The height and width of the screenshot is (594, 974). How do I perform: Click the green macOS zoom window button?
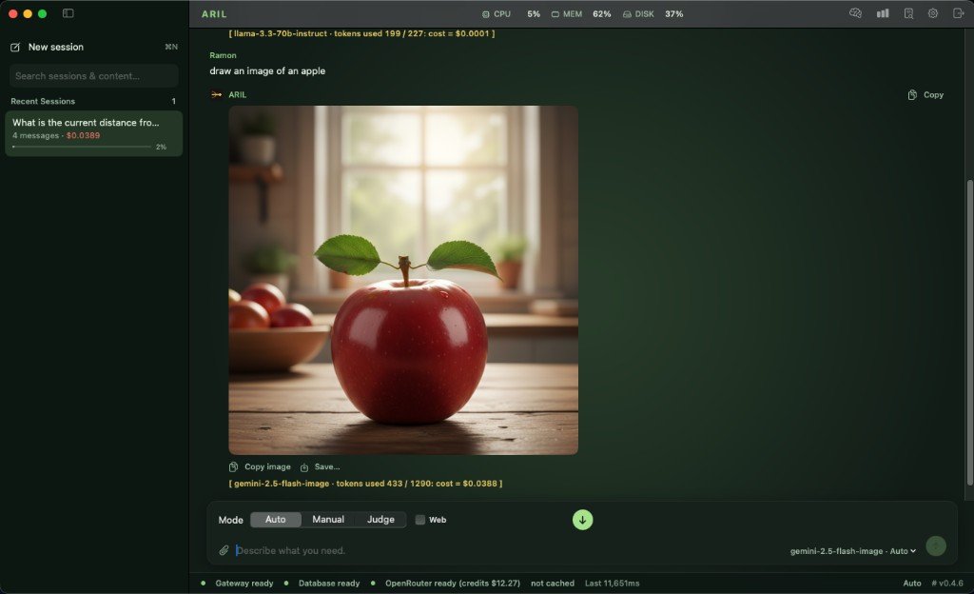pyautogui.click(x=42, y=13)
